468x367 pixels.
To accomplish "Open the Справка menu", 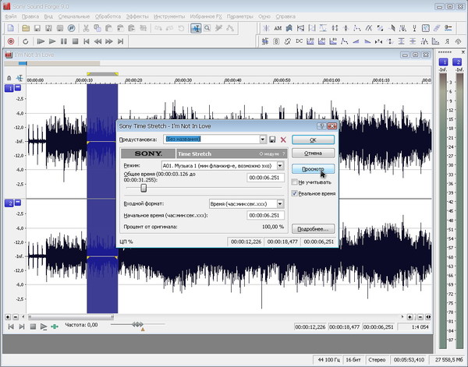I will (285, 16).
